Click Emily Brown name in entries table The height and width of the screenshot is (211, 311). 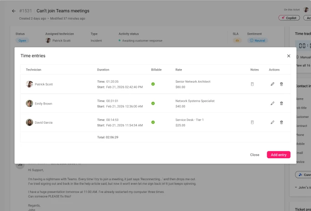click(44, 104)
